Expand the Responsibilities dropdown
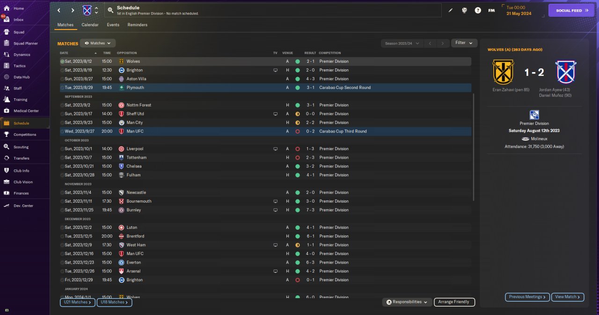The height and width of the screenshot is (315, 599). [x=407, y=302]
